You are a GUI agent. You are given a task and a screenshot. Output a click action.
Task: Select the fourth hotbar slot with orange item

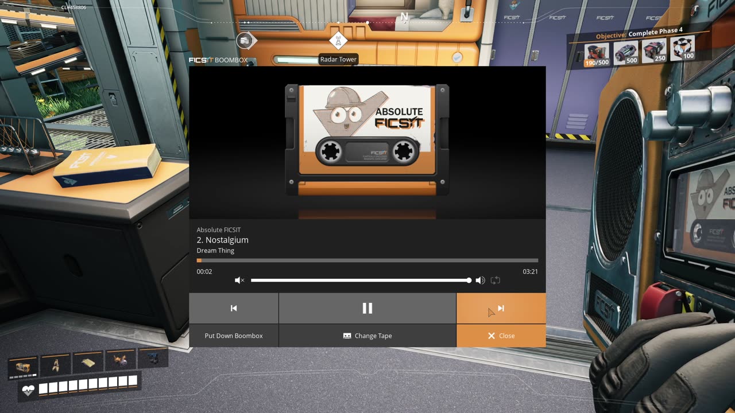(121, 360)
